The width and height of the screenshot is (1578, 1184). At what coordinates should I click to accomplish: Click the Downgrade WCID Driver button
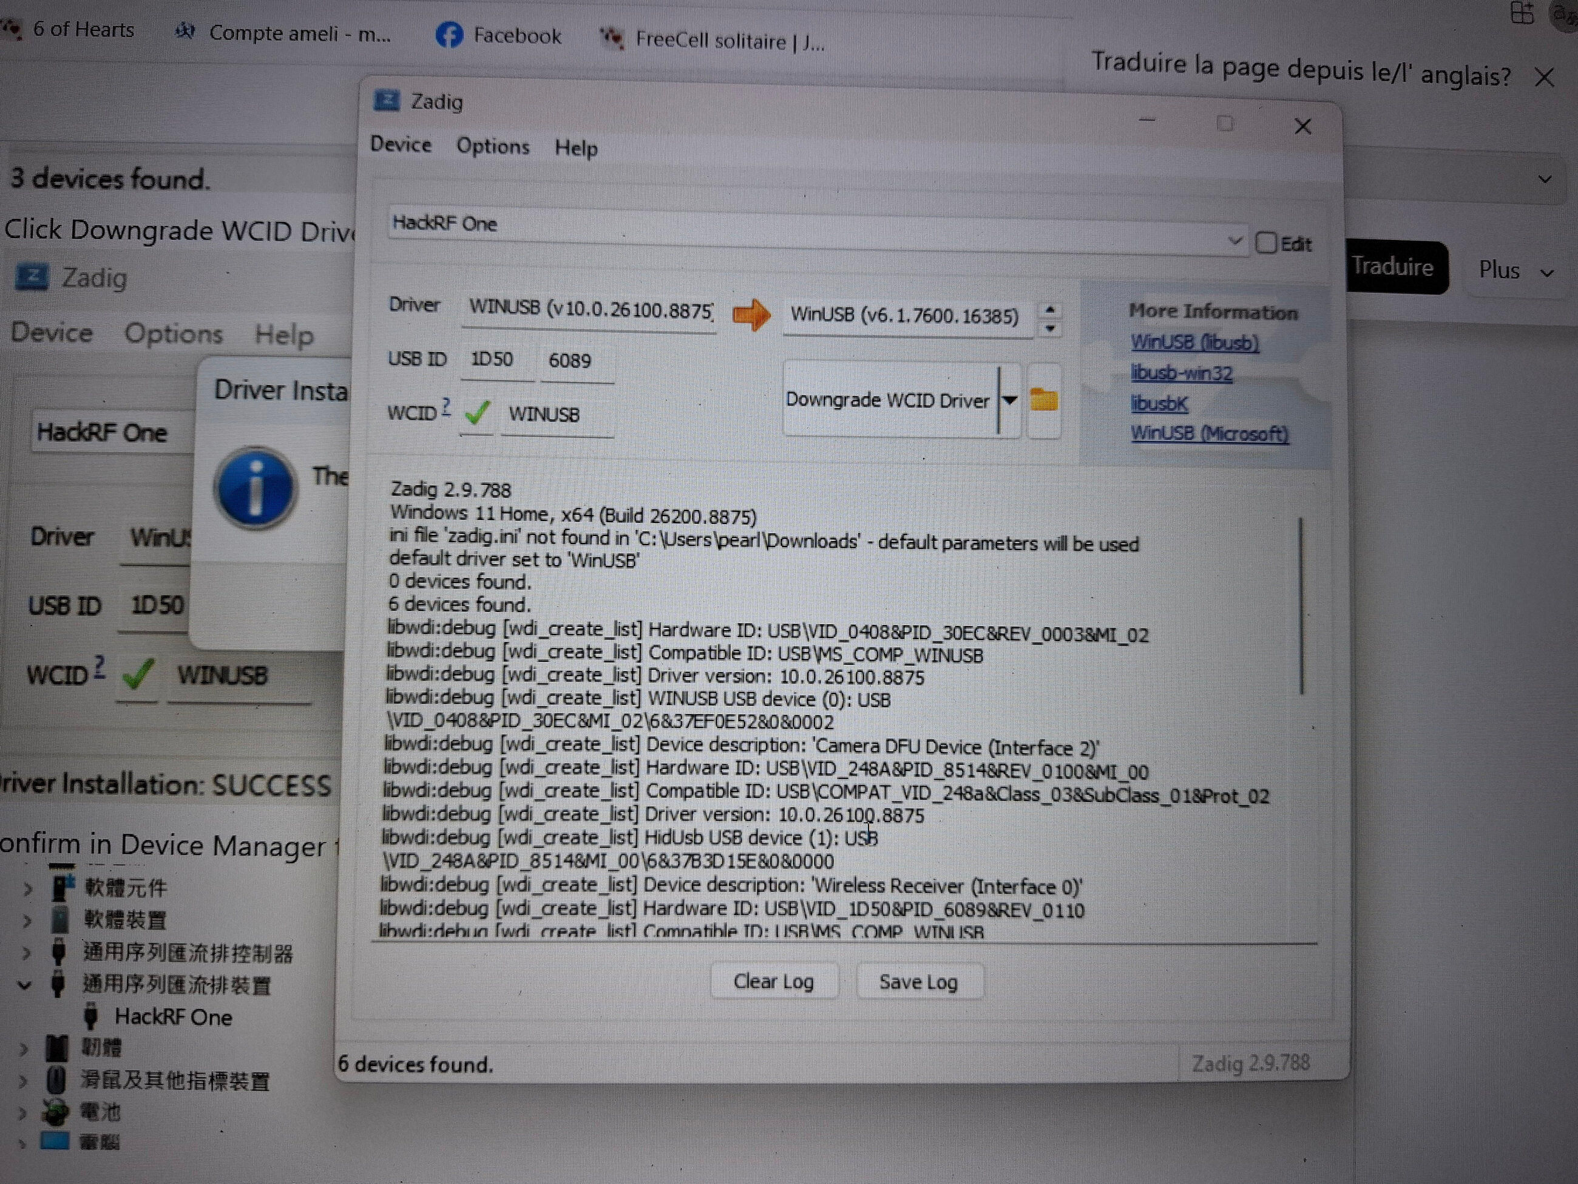[890, 399]
